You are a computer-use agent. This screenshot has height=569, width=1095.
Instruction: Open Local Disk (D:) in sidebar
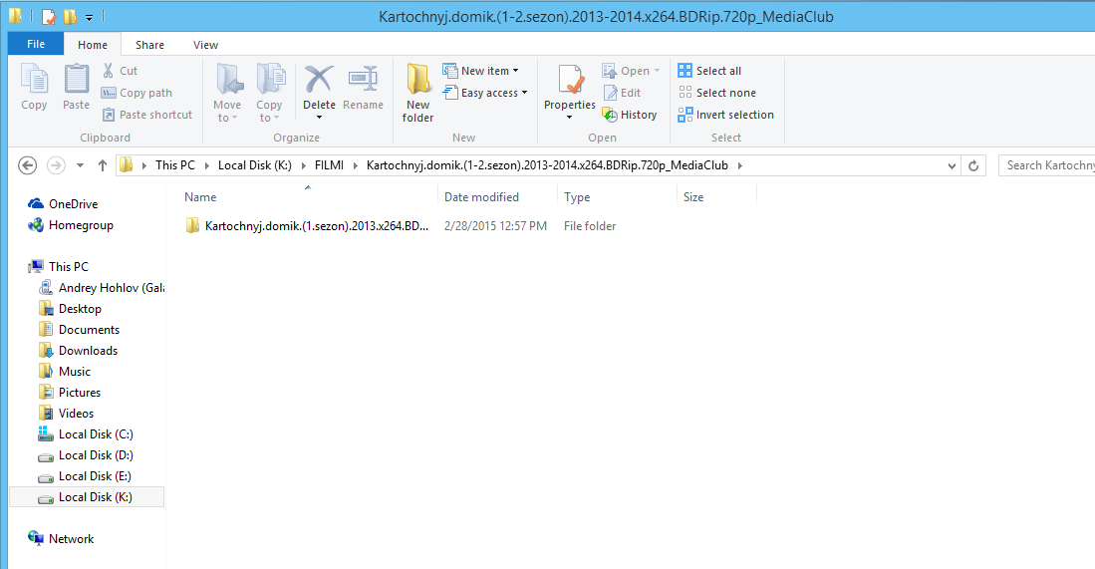coord(86,455)
